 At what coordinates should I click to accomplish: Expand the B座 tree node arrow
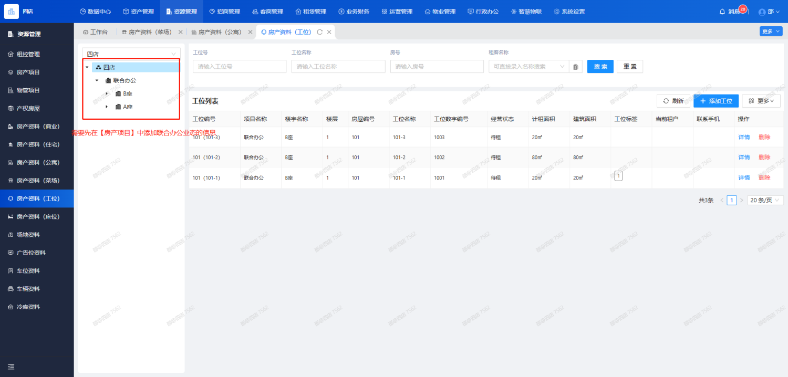pyautogui.click(x=107, y=93)
